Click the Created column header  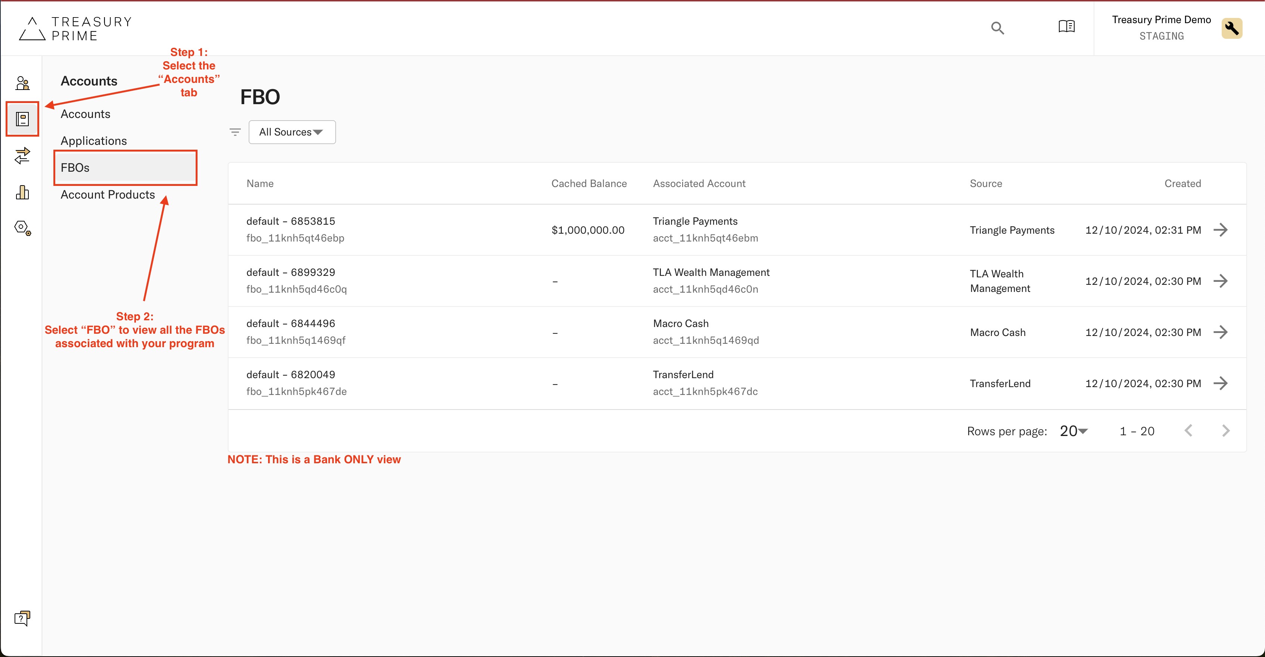(1182, 184)
